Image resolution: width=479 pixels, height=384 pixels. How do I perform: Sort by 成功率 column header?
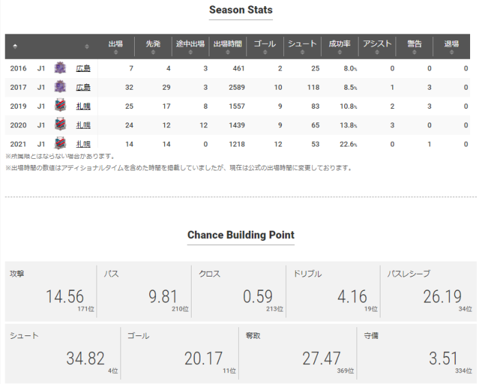[339, 47]
